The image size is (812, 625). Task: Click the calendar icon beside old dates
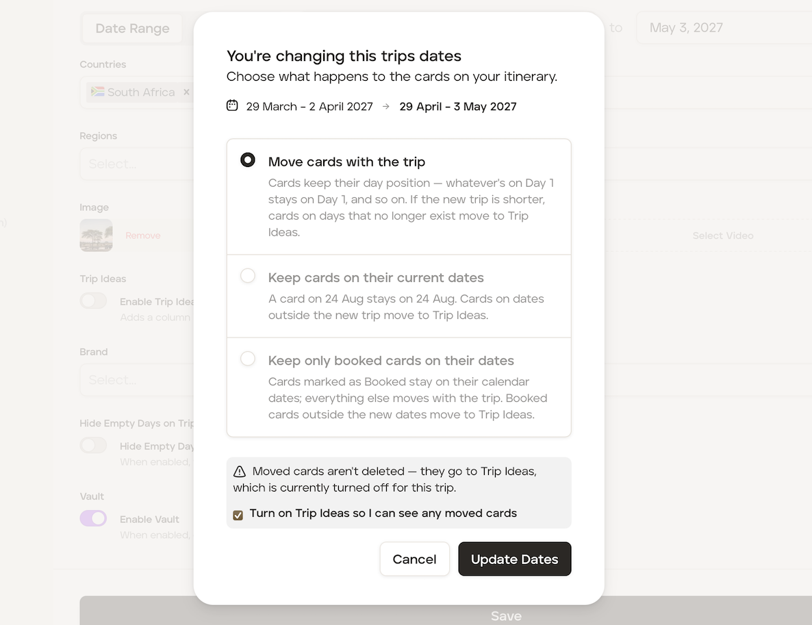point(232,105)
